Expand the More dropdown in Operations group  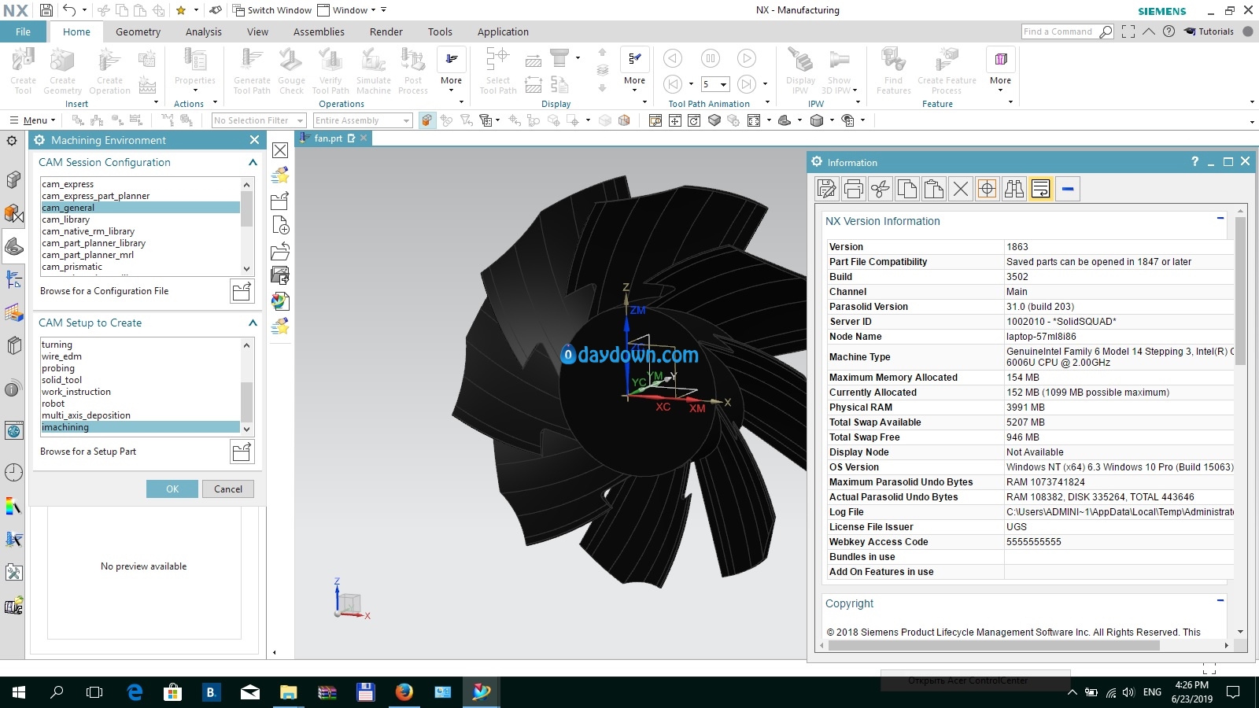coord(451,71)
